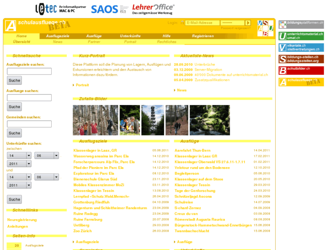Open Römerstadt Augusta Raurica excursion
333x250 pixels.
pos(200,219)
